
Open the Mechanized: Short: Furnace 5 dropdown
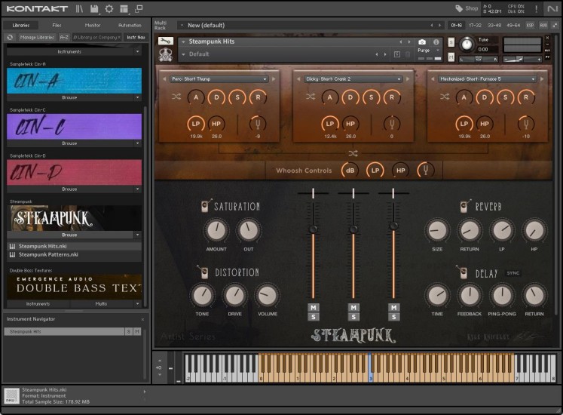(x=488, y=78)
